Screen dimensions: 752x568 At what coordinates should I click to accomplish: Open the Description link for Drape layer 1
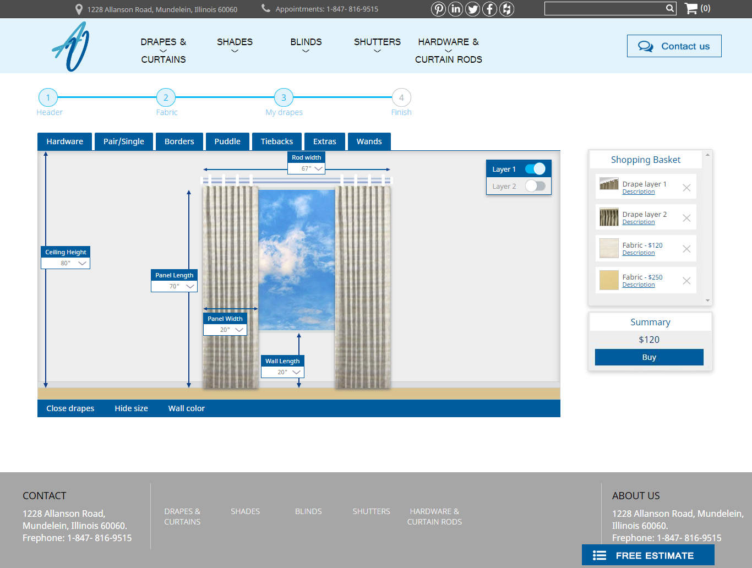tap(638, 192)
